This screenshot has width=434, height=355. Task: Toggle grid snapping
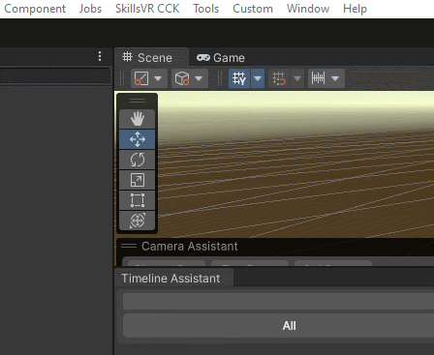pyautogui.click(x=279, y=78)
